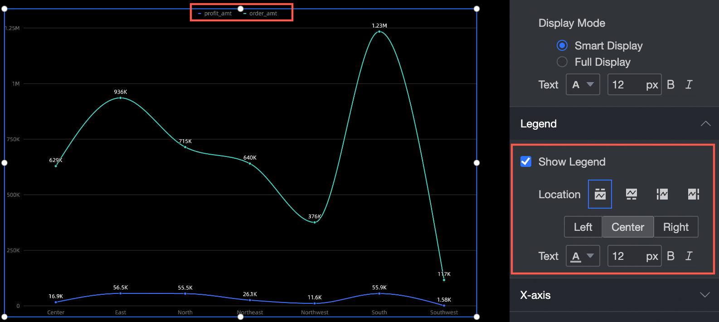Screen dimensions: 719x322
Task: Click the Southwest x-axis label
Action: pos(444,312)
